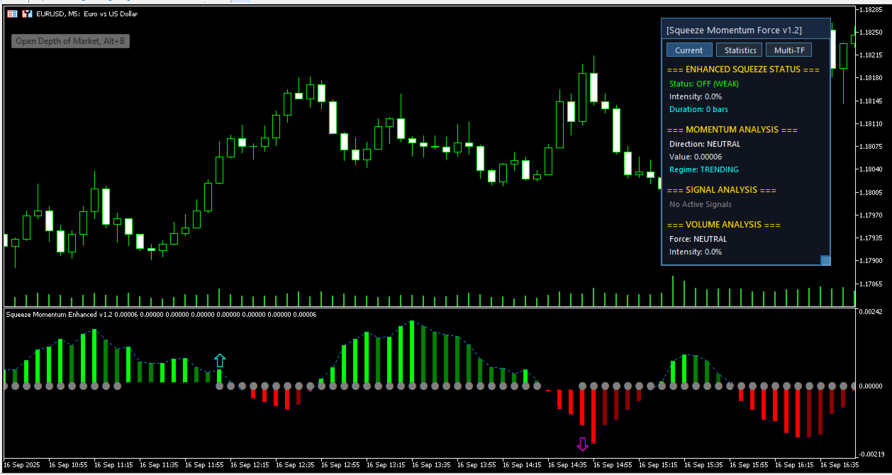Image resolution: width=892 pixels, height=475 pixels.
Task: Click the Value: 0.00006 line
Action: 696,157
